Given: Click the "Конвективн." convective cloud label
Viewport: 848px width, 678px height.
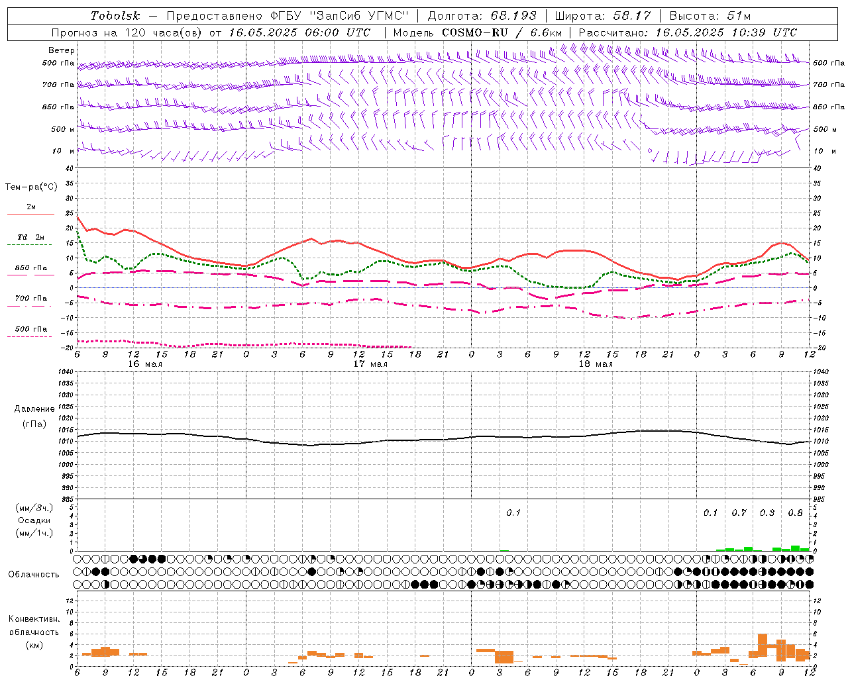Looking at the screenshot, I should [x=34, y=619].
